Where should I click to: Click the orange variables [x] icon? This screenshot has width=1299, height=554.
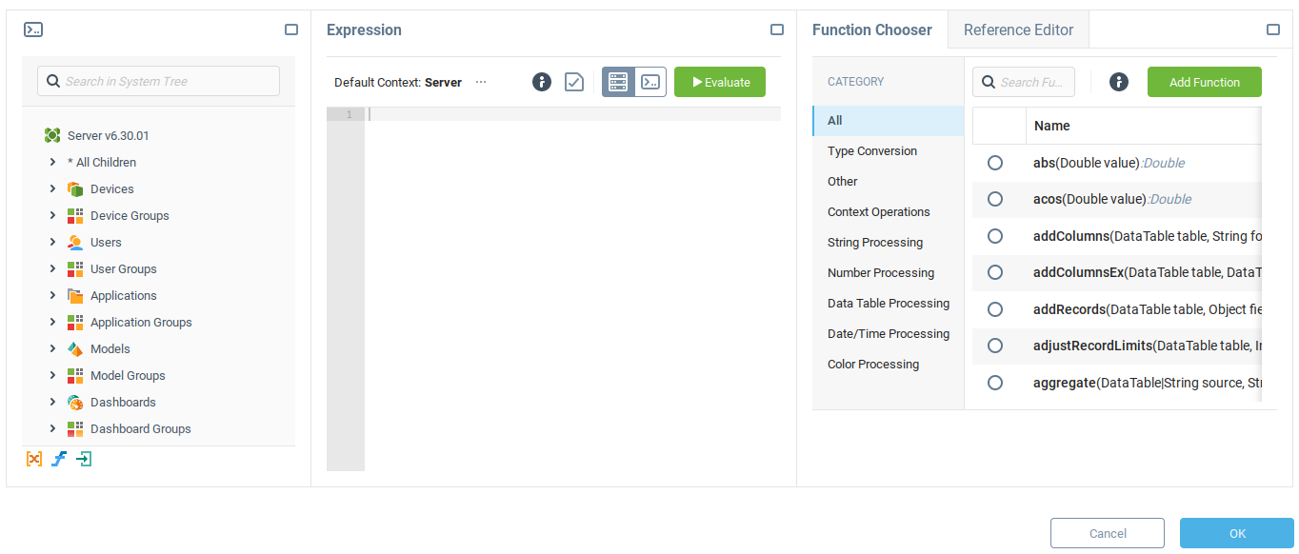34,459
